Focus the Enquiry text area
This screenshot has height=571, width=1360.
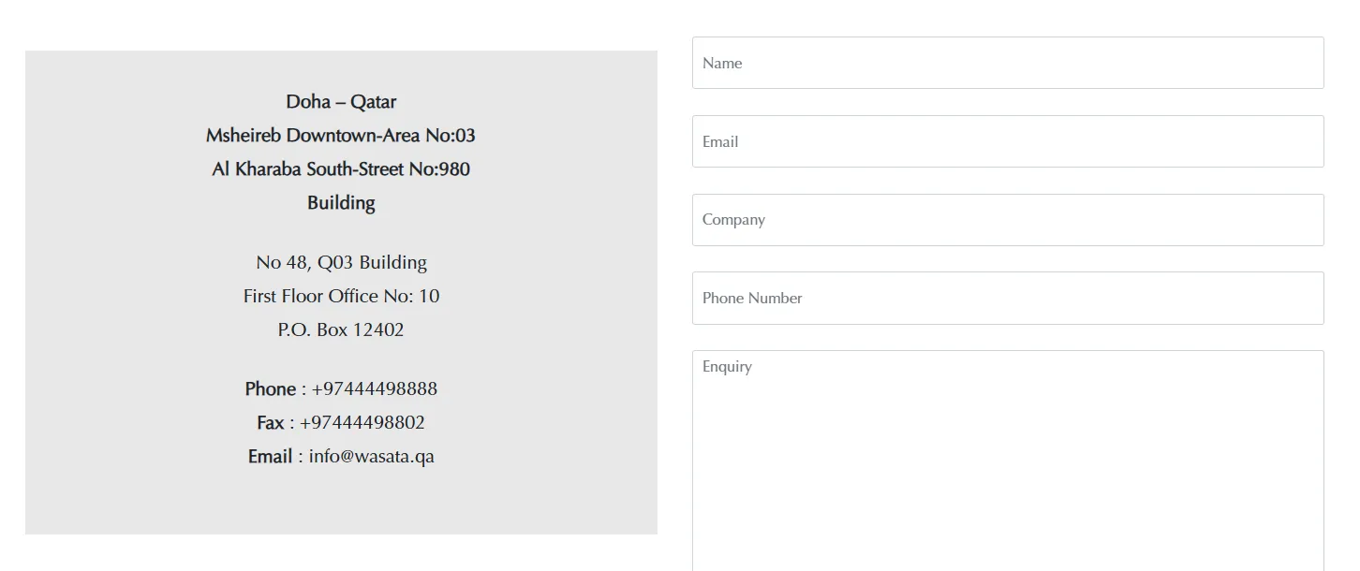[x=1007, y=459]
